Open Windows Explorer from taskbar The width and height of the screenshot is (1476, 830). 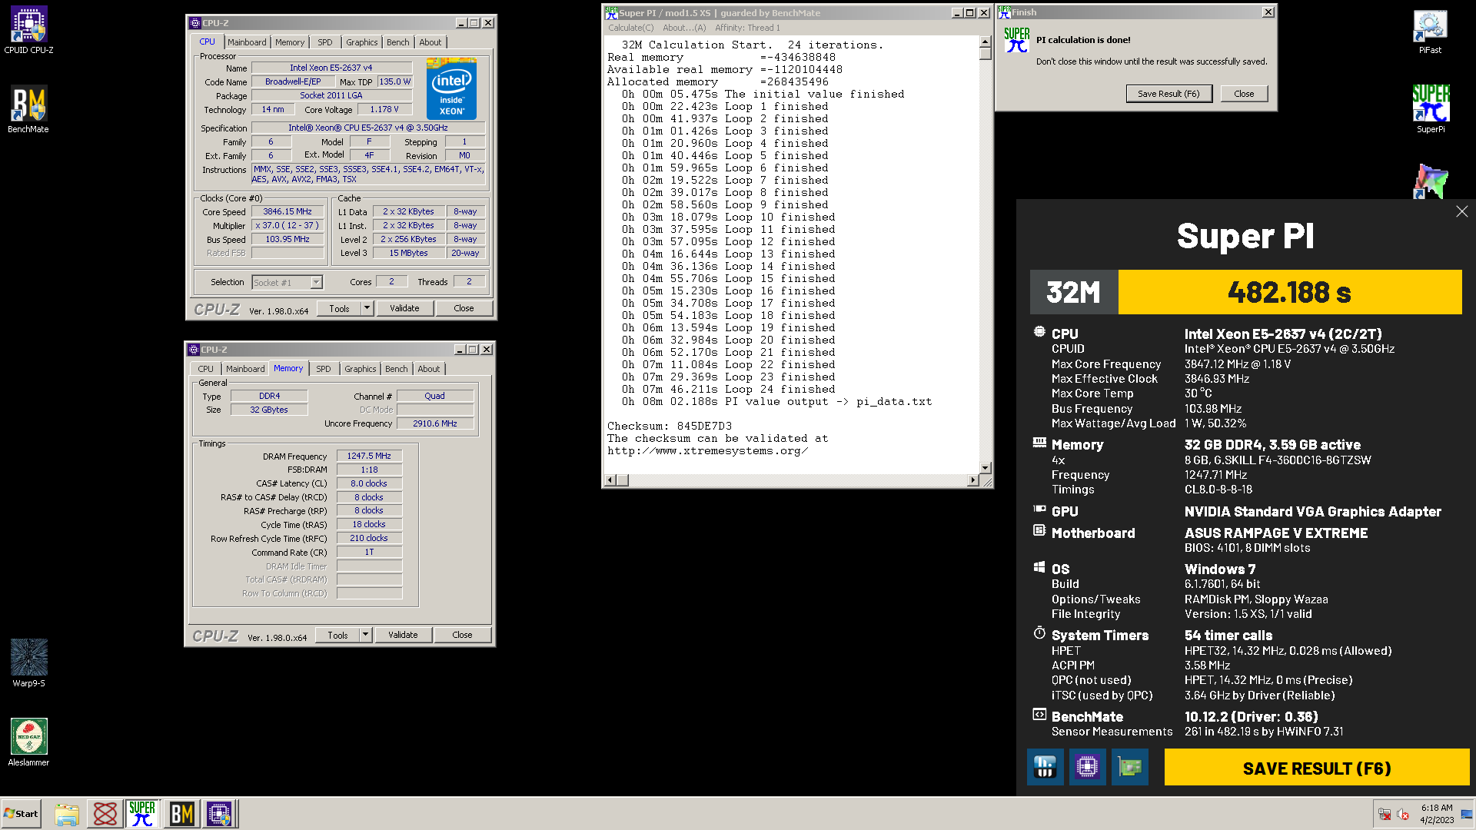(x=67, y=814)
